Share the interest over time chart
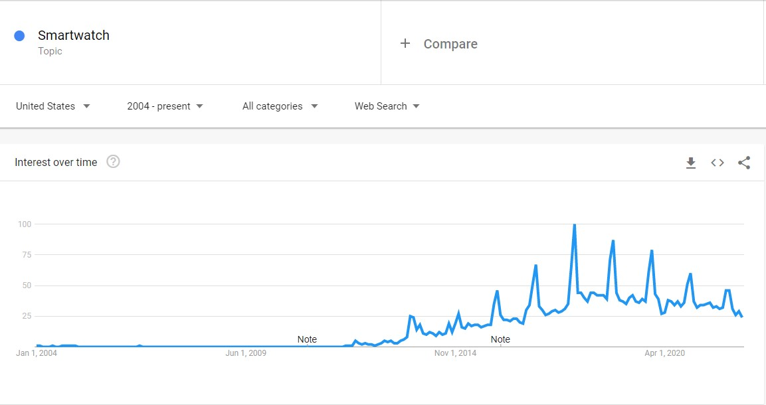The width and height of the screenshot is (766, 405). click(x=744, y=163)
